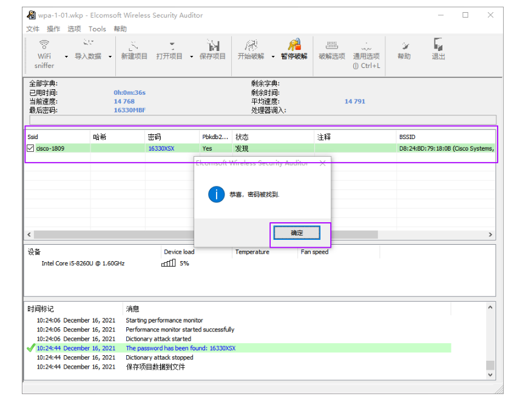
Task: Expand the 导入数据 dropdown arrow
Action: [x=110, y=56]
